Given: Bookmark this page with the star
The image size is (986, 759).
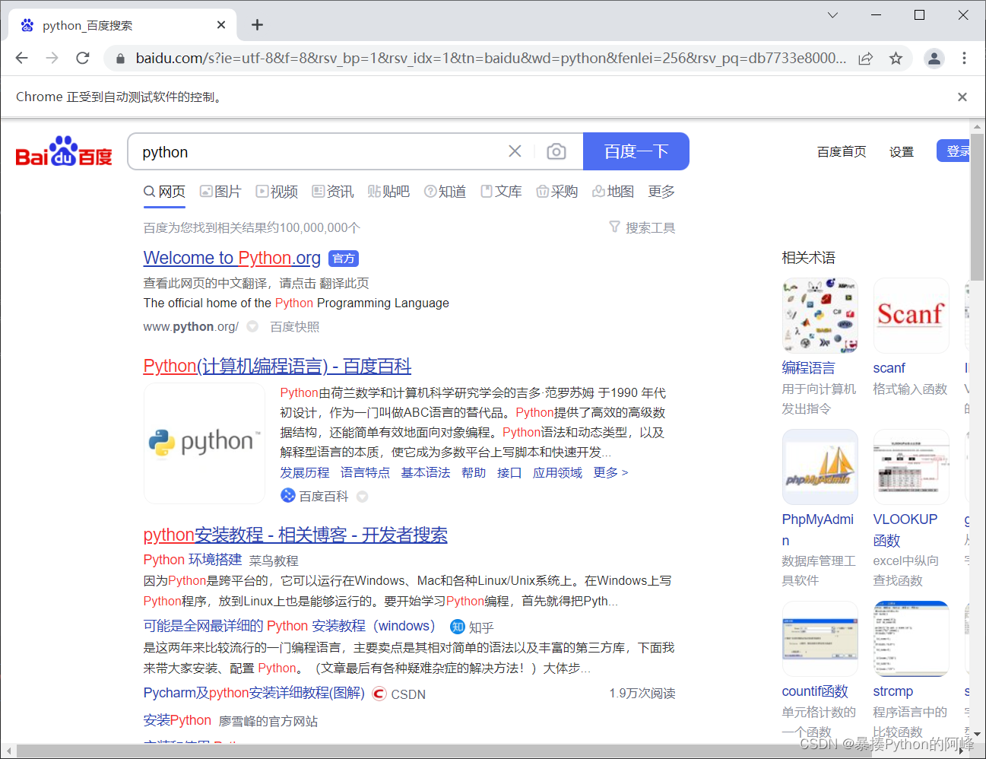Looking at the screenshot, I should 896,59.
